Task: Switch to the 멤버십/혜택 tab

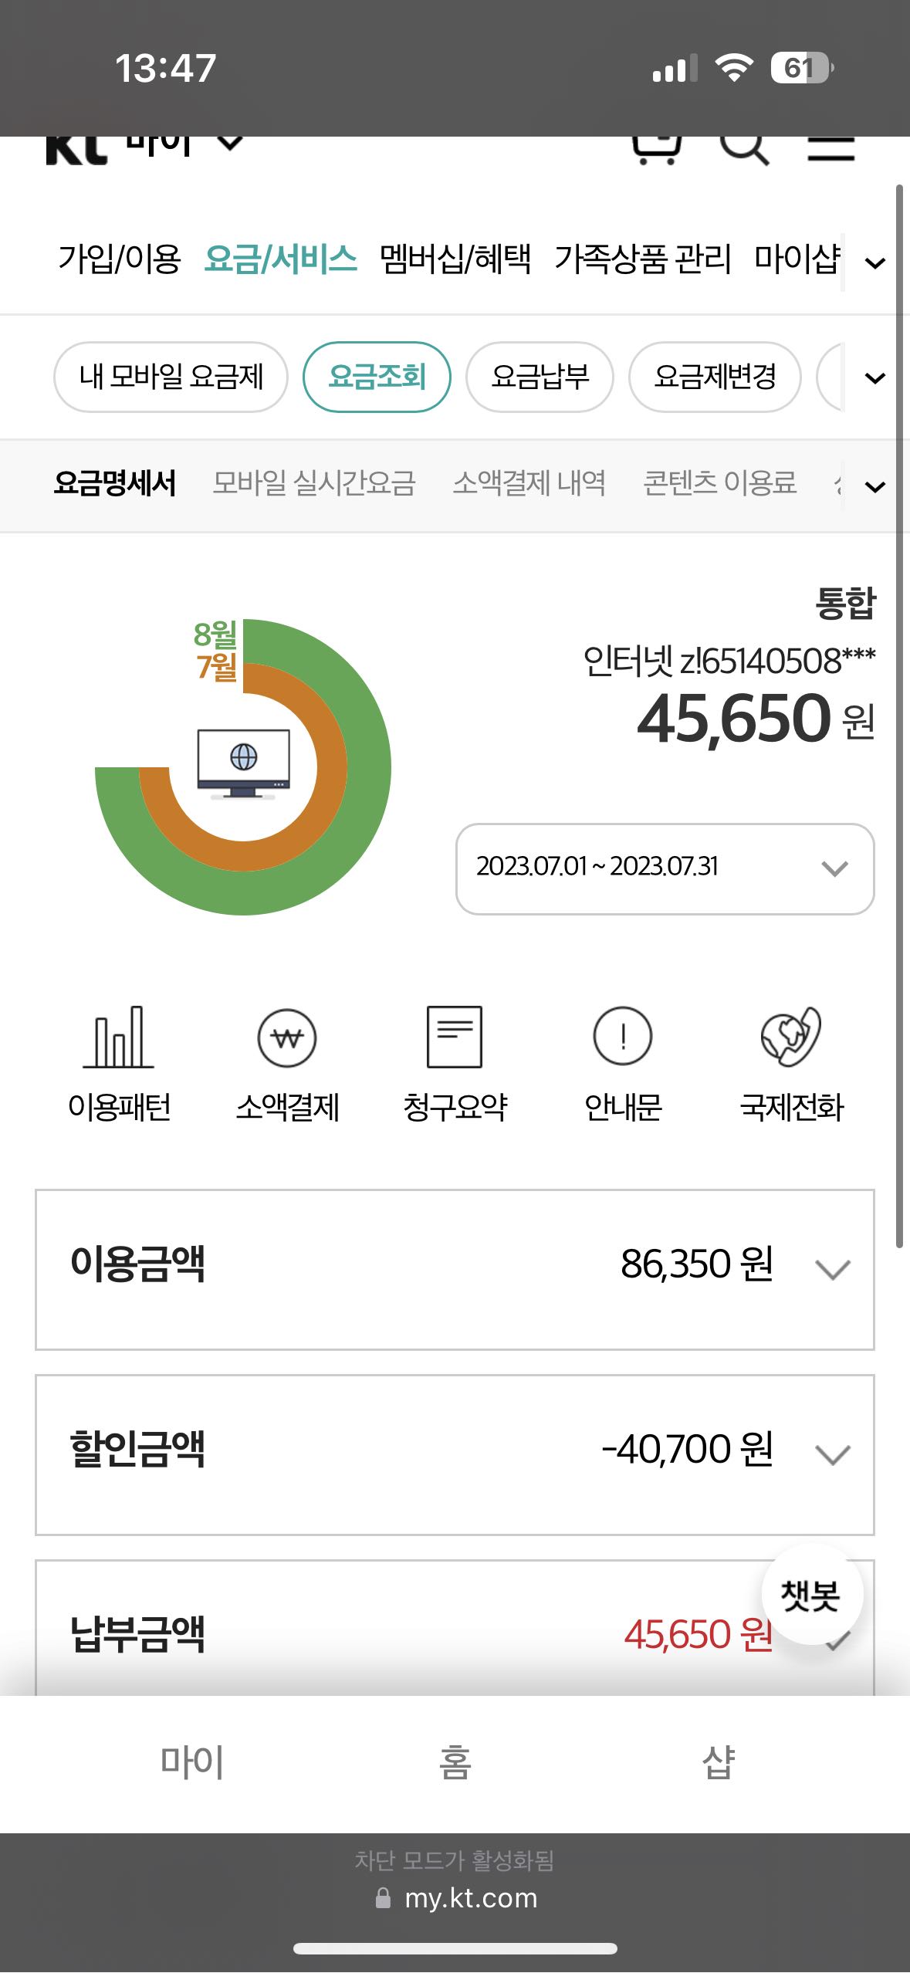Action: [x=455, y=259]
